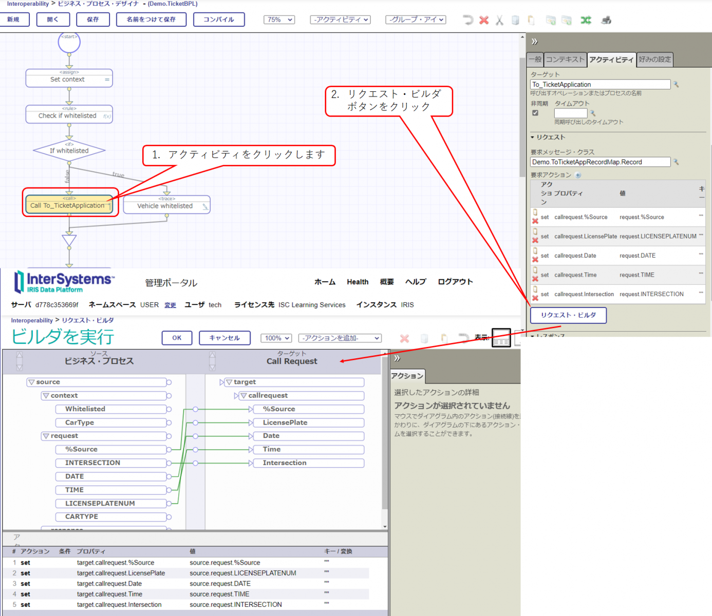
Task: Click the green shuffle arrows icon
Action: (x=586, y=20)
